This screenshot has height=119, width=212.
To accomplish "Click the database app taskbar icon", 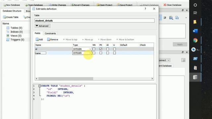I will point(195,77).
